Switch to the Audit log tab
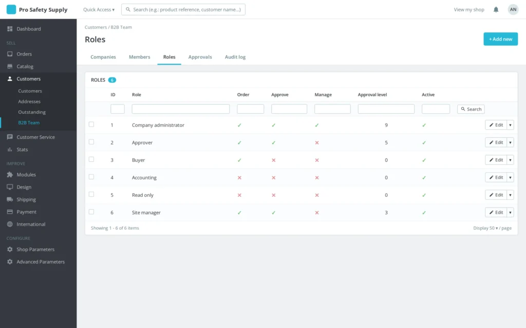 pyautogui.click(x=235, y=57)
